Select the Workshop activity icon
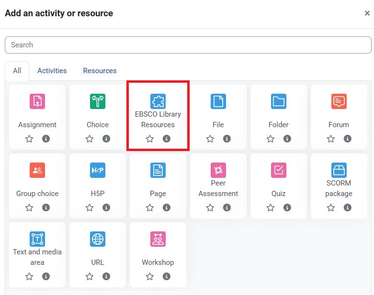Image resolution: width=374 pixels, height=295 pixels. point(158,239)
